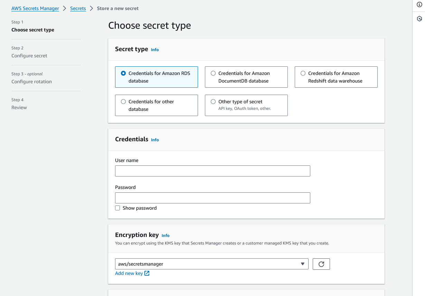Open the info panel icon at top right
This screenshot has width=425, height=296.
[419, 4]
